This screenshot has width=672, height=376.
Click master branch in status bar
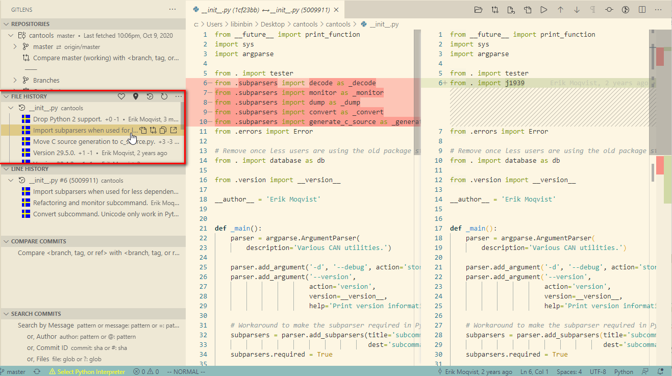pos(14,371)
